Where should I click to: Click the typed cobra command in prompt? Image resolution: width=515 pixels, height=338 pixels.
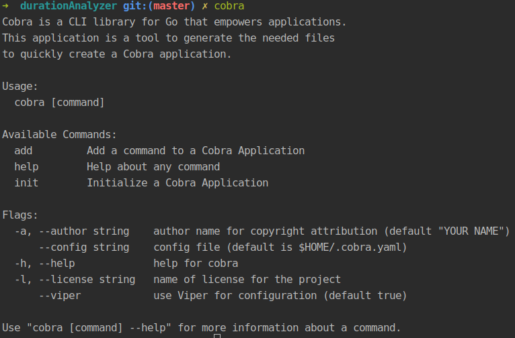[x=229, y=6]
